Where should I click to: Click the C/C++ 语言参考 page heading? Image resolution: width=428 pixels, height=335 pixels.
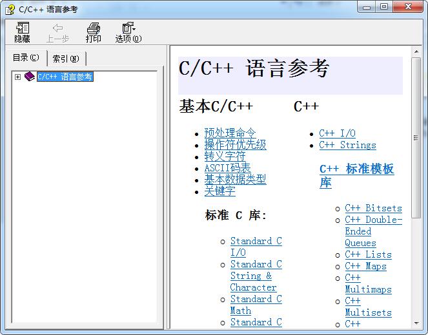coord(254,68)
